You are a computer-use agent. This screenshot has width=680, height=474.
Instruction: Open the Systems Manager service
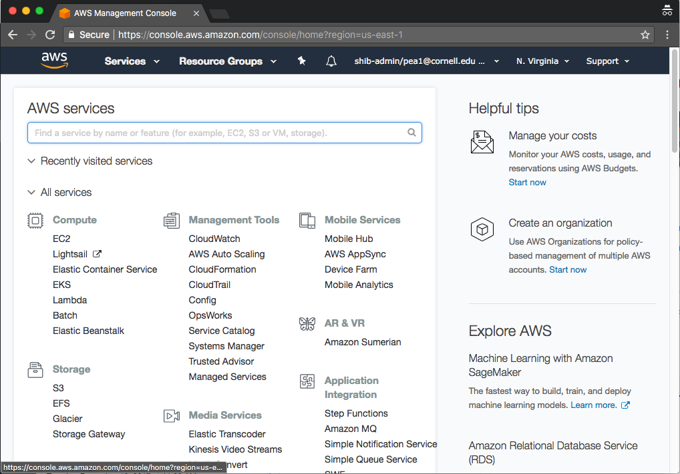click(226, 346)
